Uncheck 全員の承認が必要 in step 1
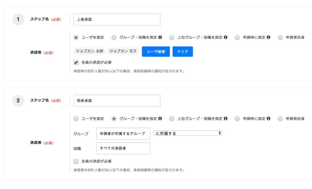Viewport: 312px width, 189px height. [x=76, y=63]
